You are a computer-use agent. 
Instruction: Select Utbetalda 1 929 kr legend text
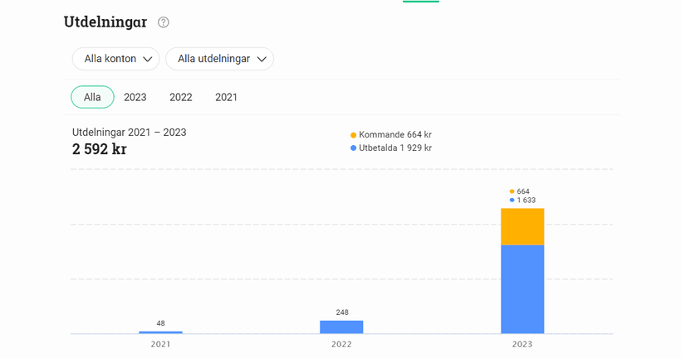(394, 148)
